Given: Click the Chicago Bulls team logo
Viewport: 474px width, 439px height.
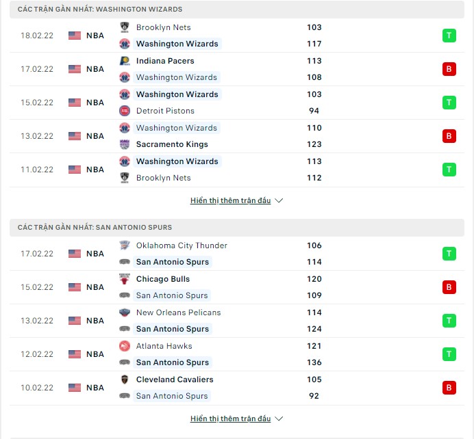Looking at the screenshot, I should (125, 279).
